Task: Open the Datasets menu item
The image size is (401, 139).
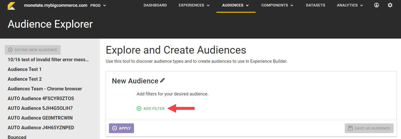Action: pyautogui.click(x=315, y=5)
